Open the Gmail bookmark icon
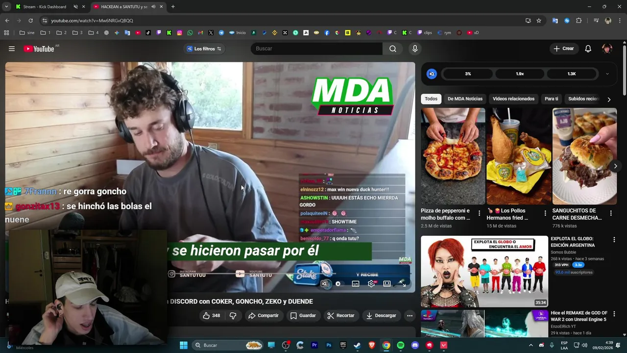This screenshot has width=627, height=353. pyautogui.click(x=200, y=33)
